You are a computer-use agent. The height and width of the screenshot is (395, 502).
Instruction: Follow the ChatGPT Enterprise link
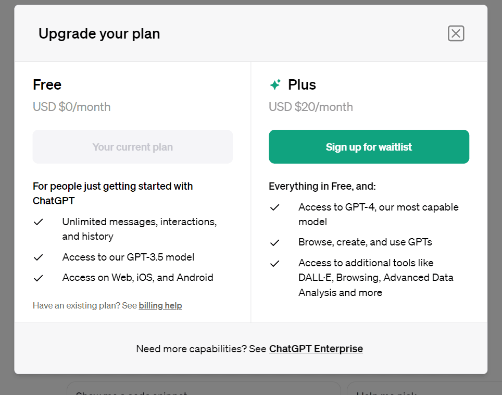pyautogui.click(x=316, y=349)
